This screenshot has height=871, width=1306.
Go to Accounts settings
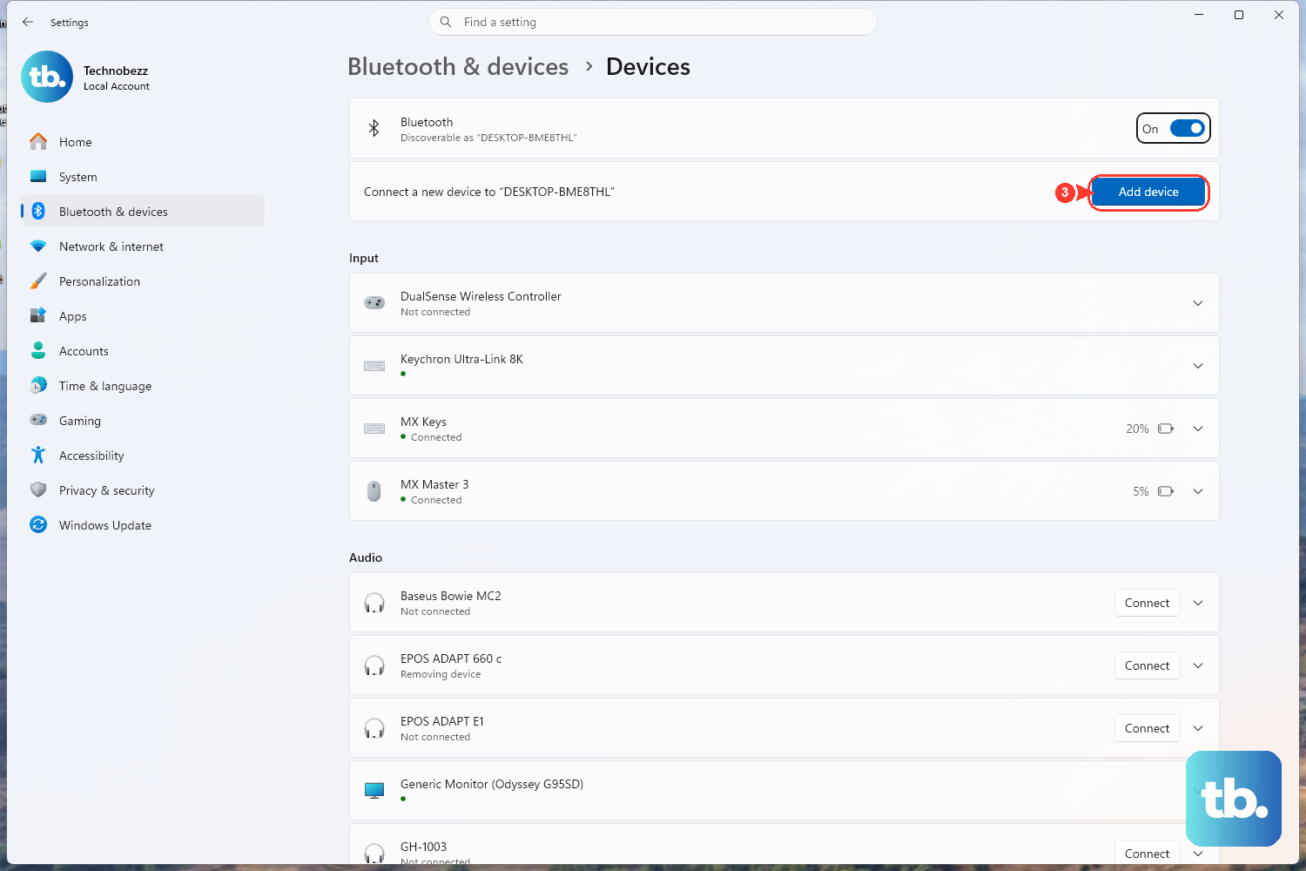point(143,351)
